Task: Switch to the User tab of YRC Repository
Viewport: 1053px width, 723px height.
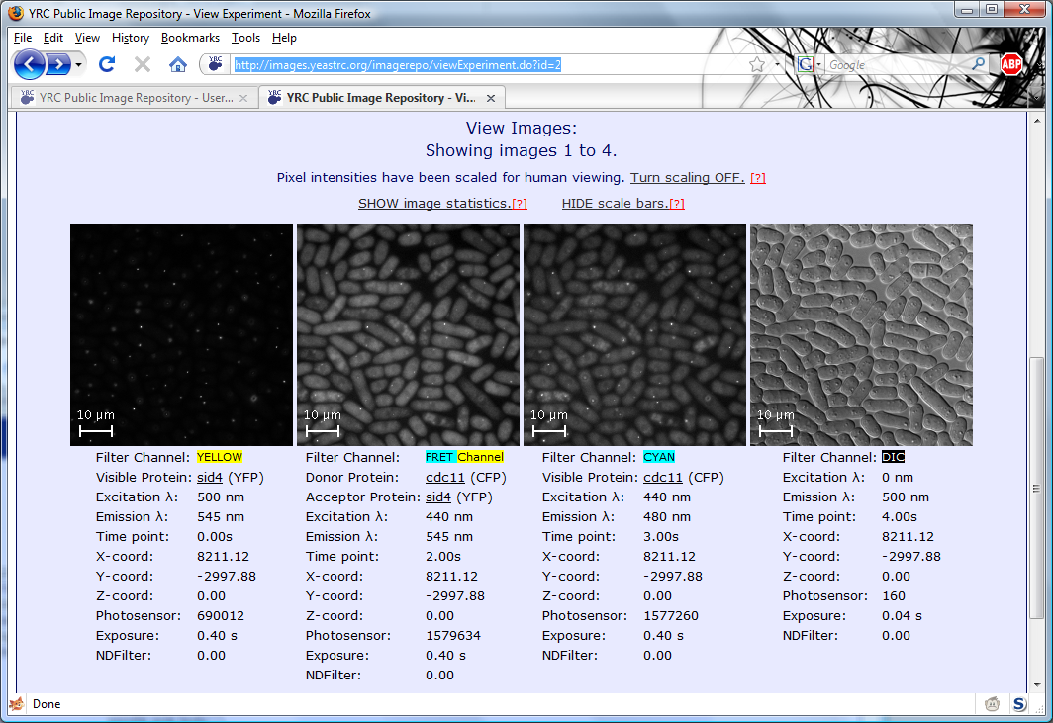Action: [127, 98]
